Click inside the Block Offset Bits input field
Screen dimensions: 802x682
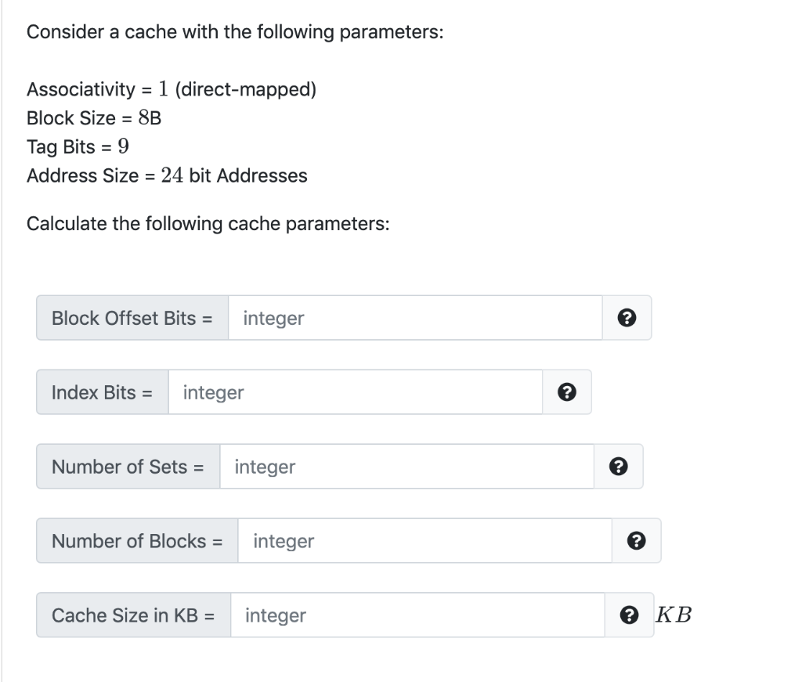[x=415, y=317]
